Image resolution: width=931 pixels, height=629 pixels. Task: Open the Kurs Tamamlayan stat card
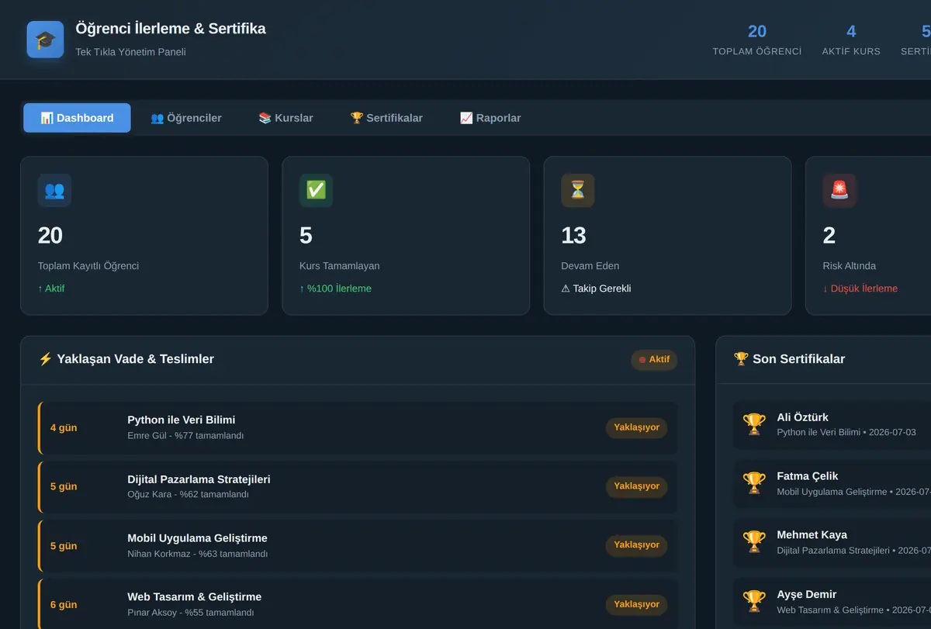(x=406, y=236)
